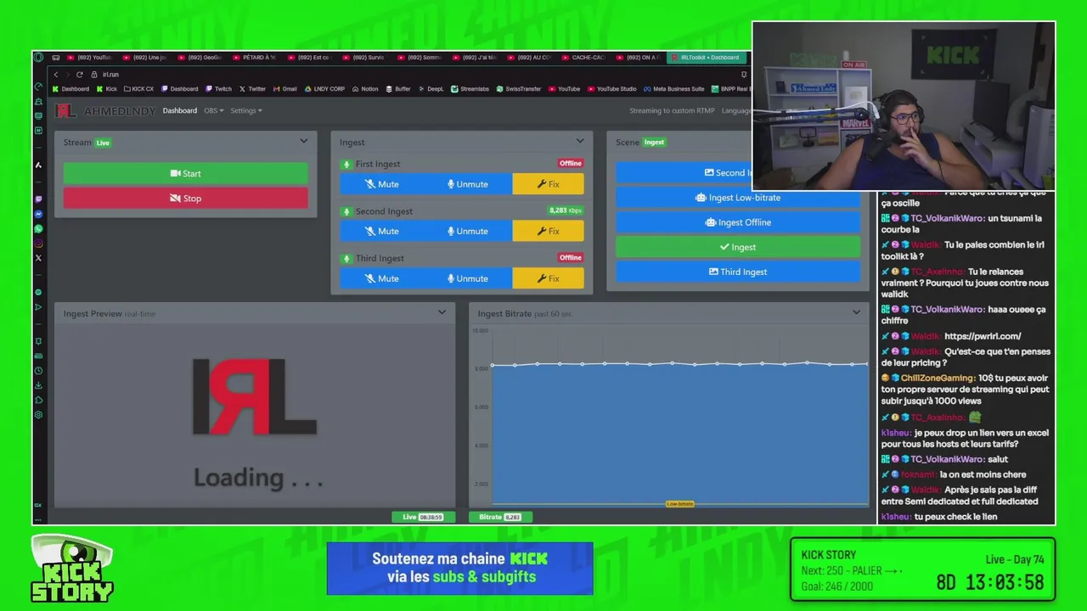Open the pwrirl.com link in chat

[x=983, y=336]
